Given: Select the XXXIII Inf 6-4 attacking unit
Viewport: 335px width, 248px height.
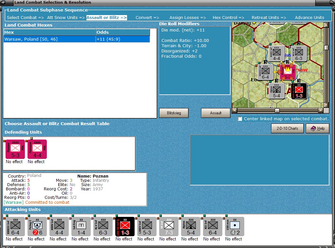Looking at the screenshot, I should tap(15, 226).
